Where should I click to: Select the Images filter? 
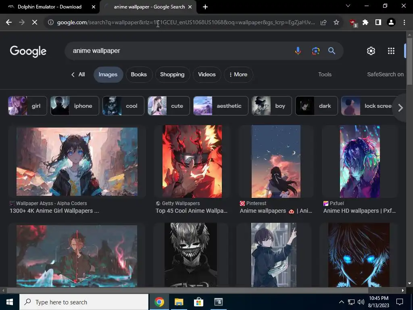point(108,75)
